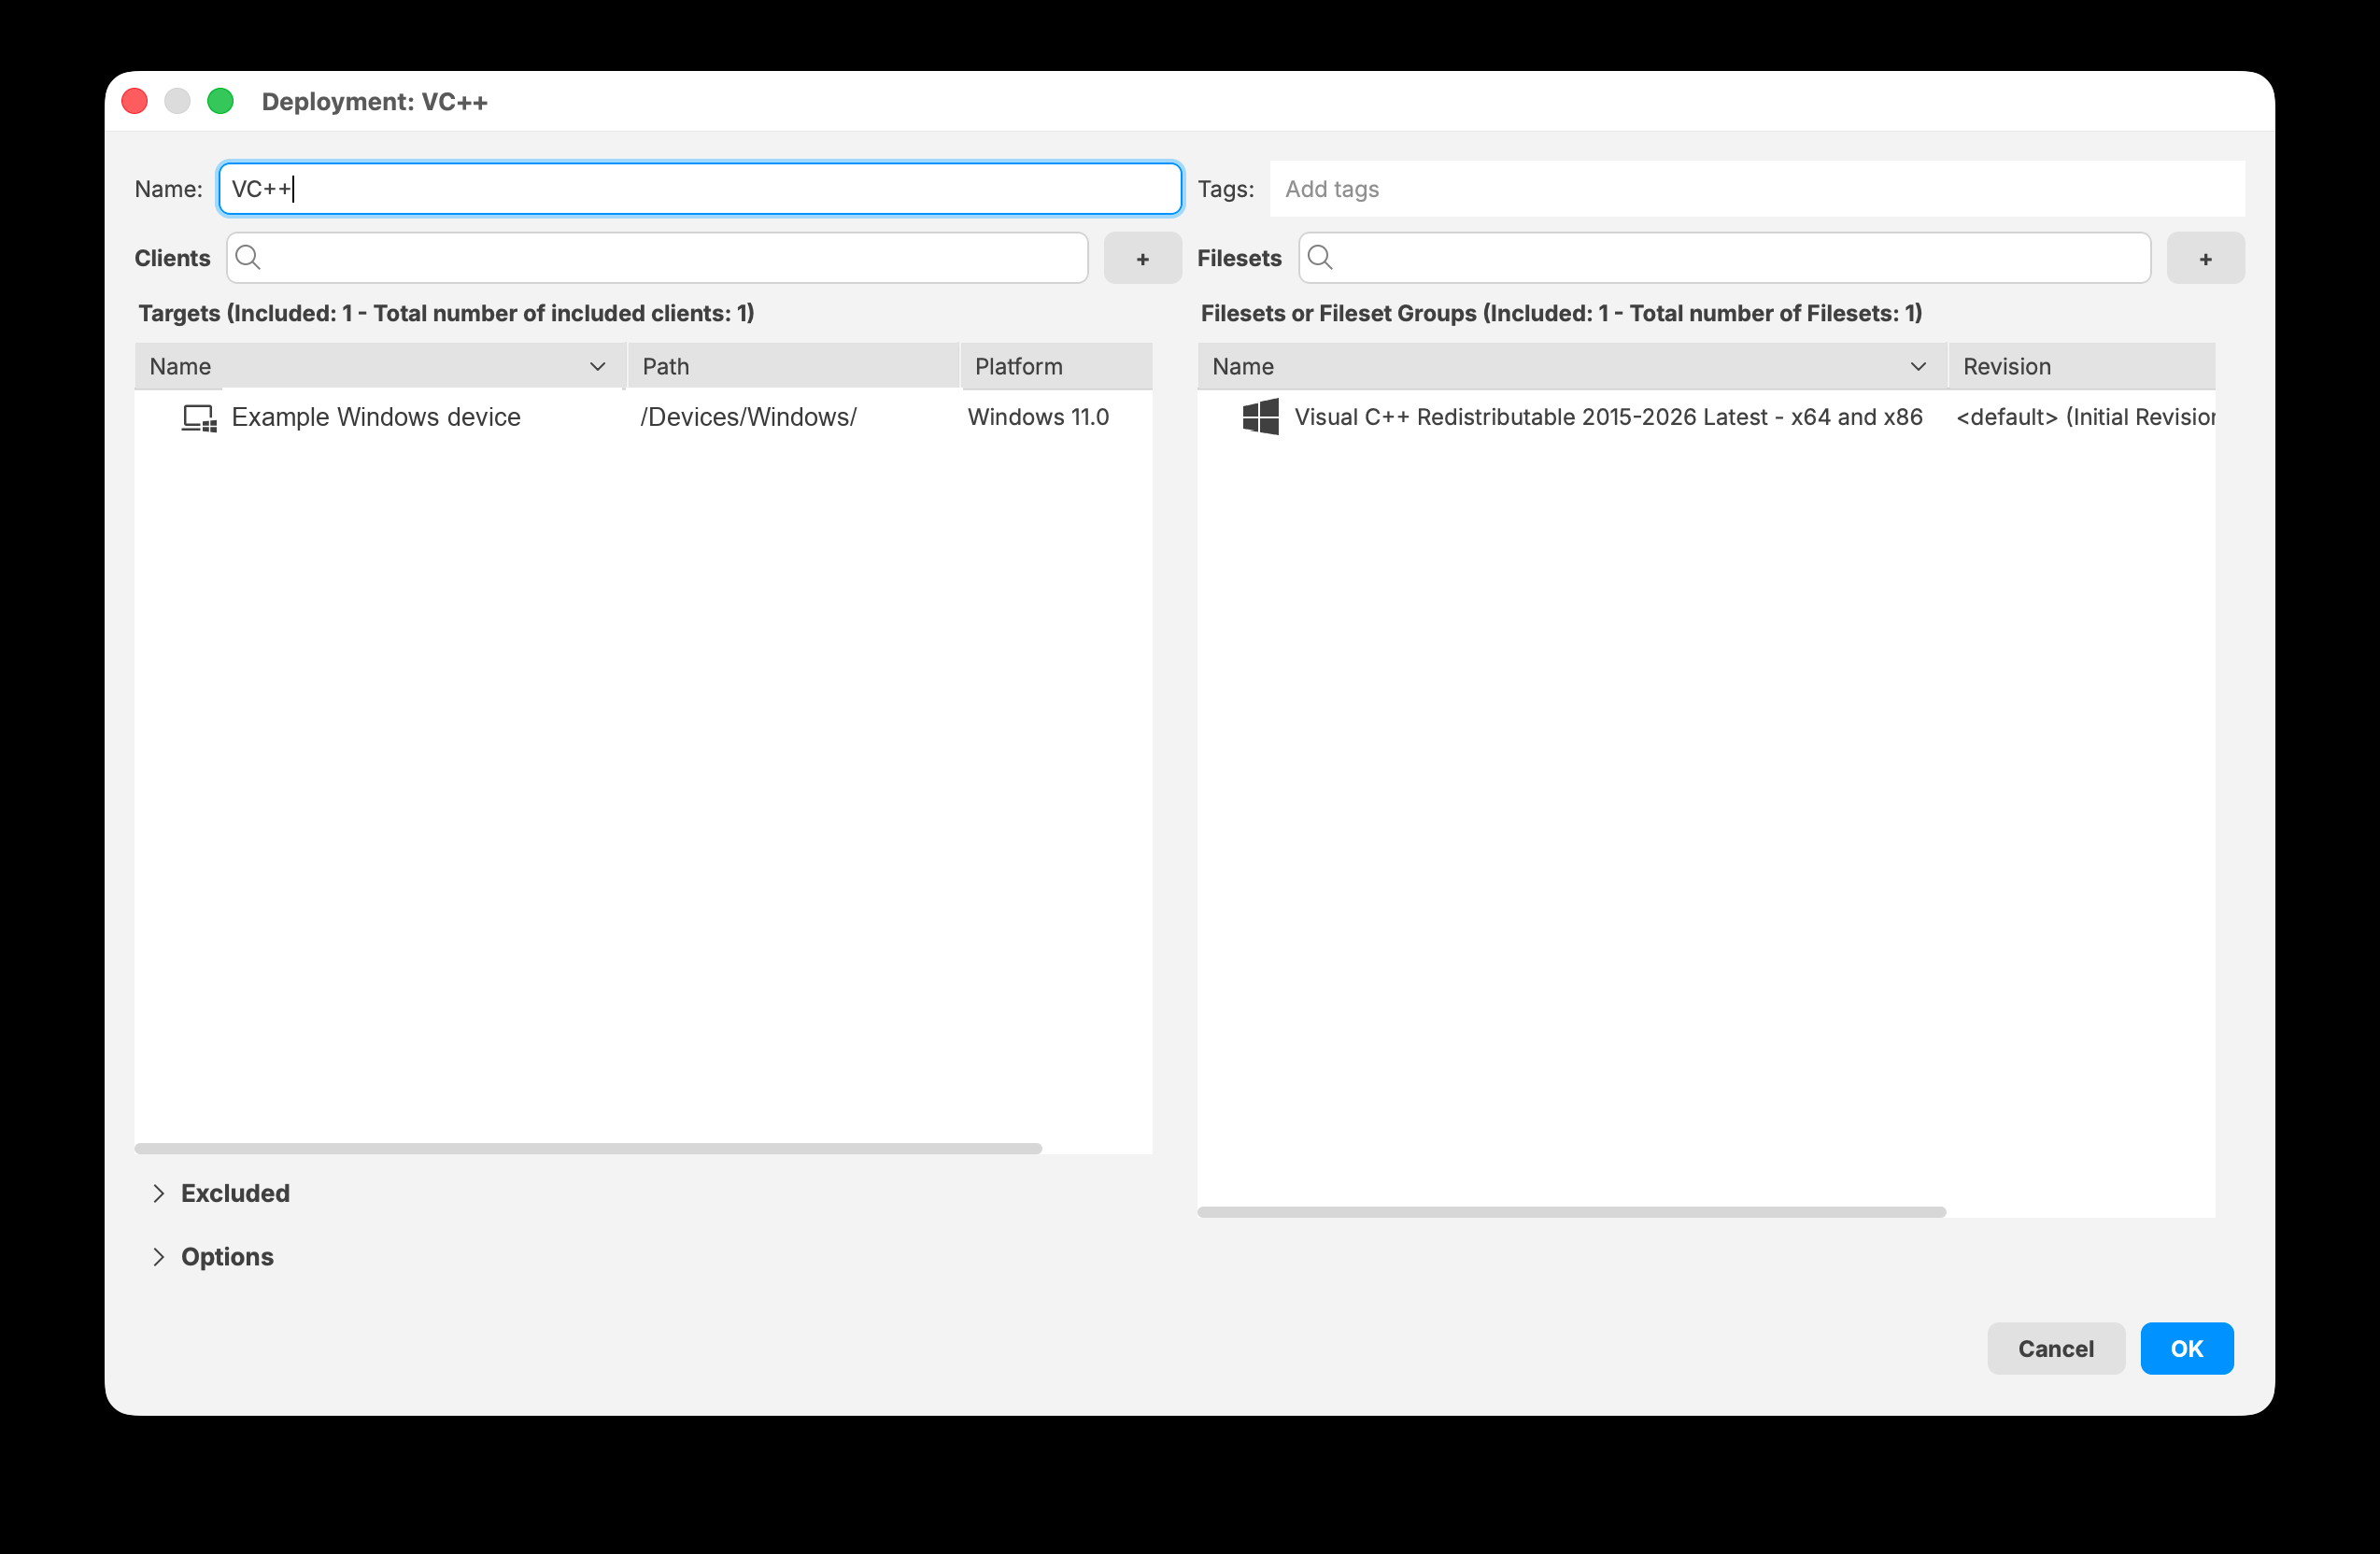Click the Windows 11.0 platform cell
Image resolution: width=2380 pixels, height=1554 pixels.
click(1038, 417)
